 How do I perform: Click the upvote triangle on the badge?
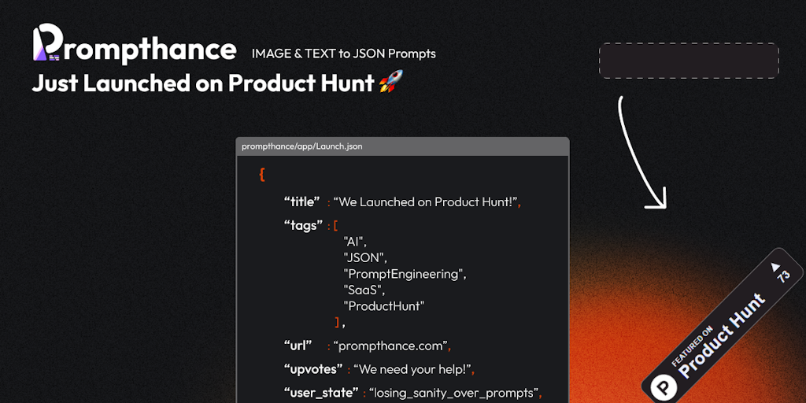tap(776, 266)
